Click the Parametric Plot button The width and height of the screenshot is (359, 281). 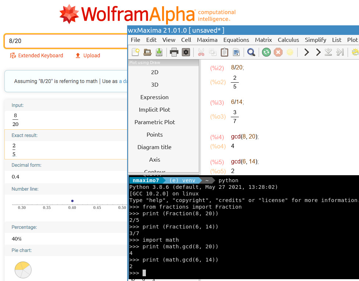154,122
